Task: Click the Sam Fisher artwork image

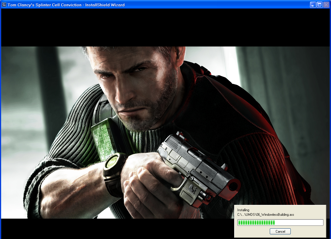Action: coord(165,132)
